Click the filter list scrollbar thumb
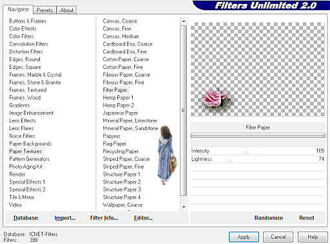Screen dimensions: 330x244 (x=183, y=111)
